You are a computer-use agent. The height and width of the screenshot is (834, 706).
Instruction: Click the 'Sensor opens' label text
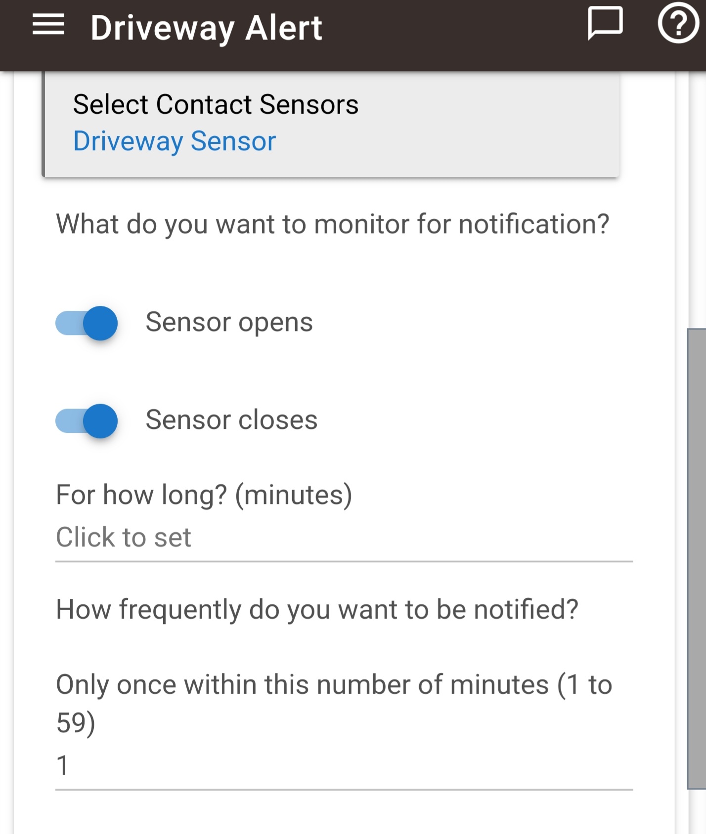(229, 323)
